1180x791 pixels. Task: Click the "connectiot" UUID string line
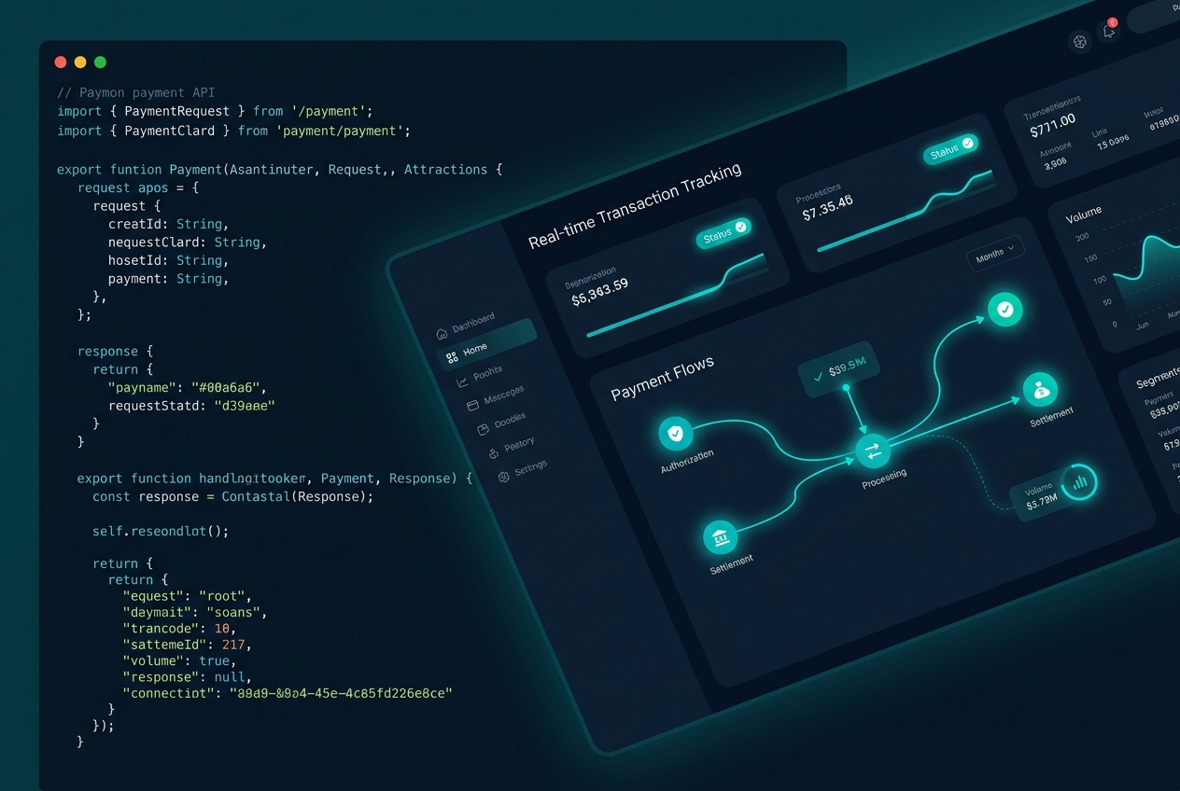pos(288,693)
